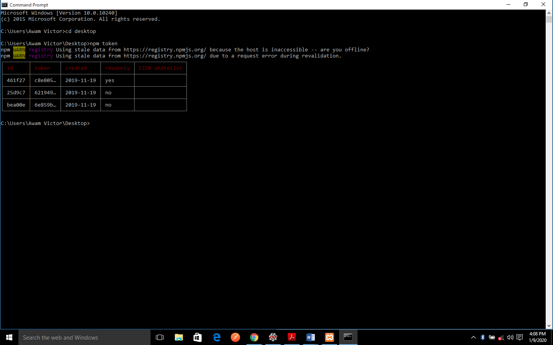Click the text 'are you offline?'
The height and width of the screenshot is (345, 553).
(x=345, y=50)
